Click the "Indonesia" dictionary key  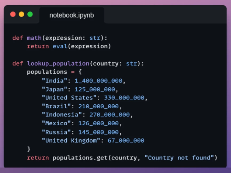coord(62,115)
